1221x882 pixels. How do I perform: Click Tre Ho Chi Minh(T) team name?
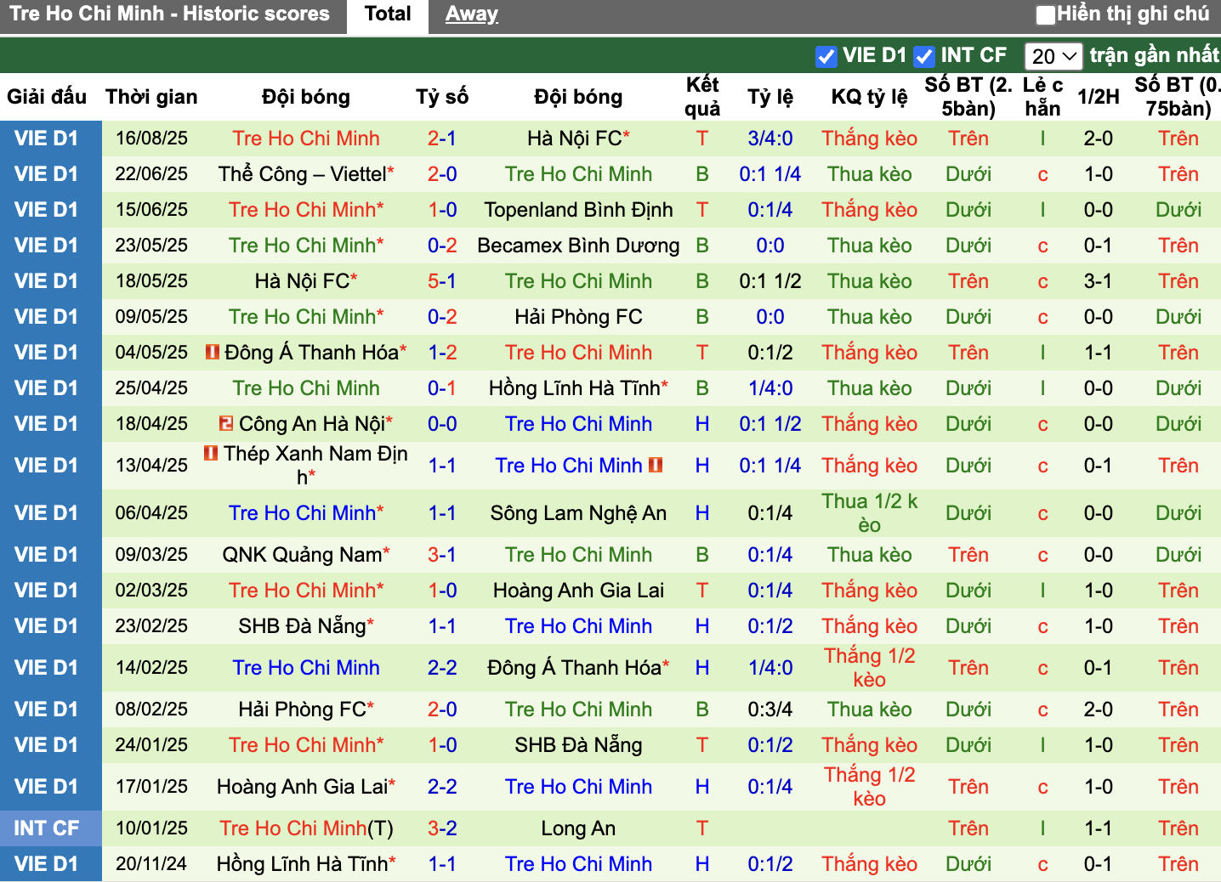coord(306,828)
